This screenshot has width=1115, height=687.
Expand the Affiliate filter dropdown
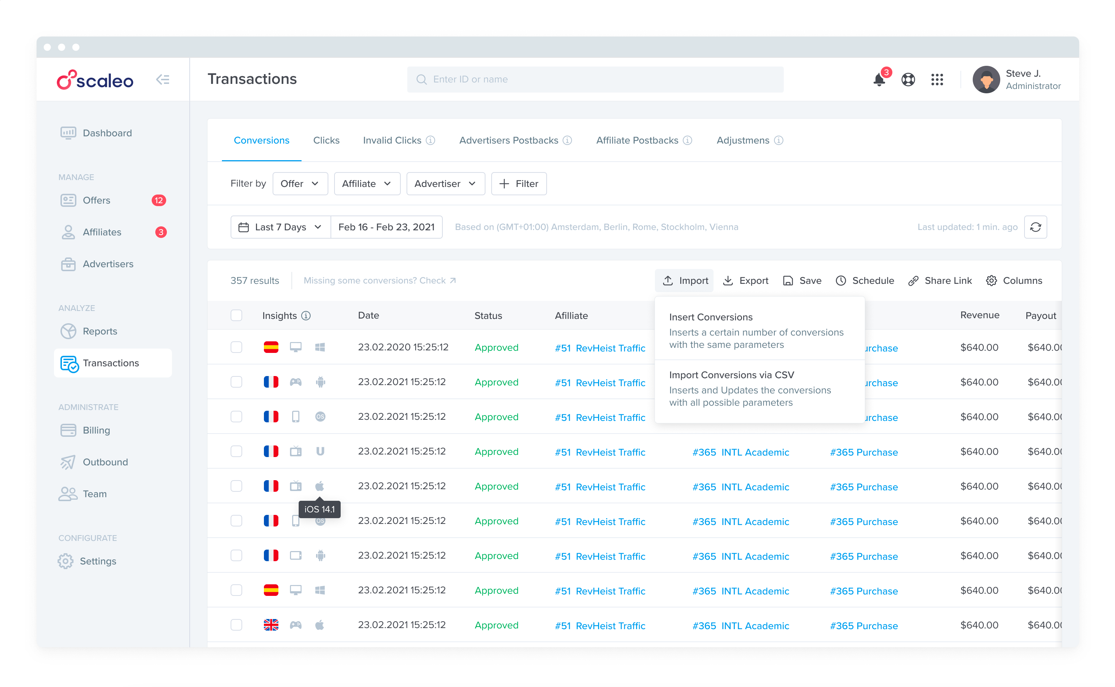click(367, 184)
